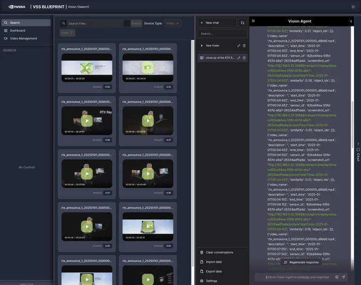This screenshot has height=285, width=361.
Task: Click the Import data option
Action: click(x=211, y=262)
